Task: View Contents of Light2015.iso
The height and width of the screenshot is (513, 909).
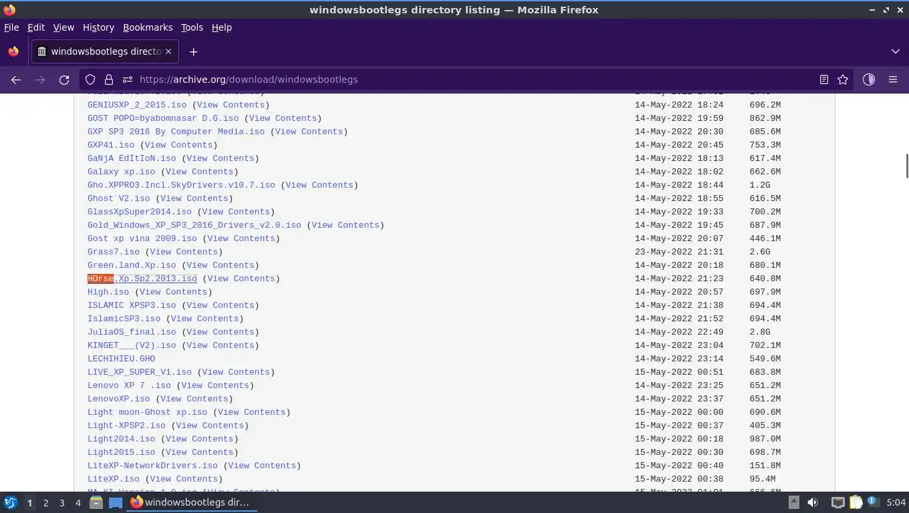Action: (199, 452)
